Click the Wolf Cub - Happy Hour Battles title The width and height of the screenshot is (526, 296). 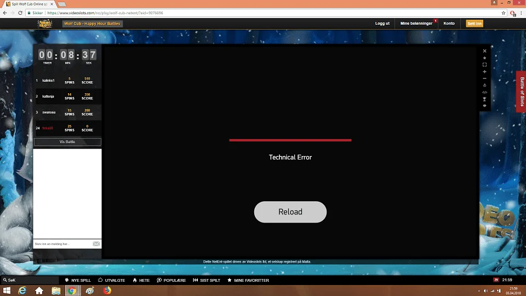pyautogui.click(x=92, y=24)
